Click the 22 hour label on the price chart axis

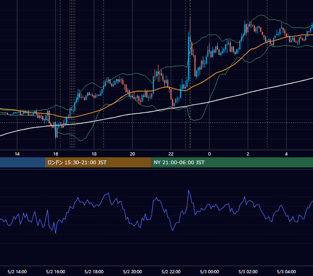pyautogui.click(x=171, y=154)
